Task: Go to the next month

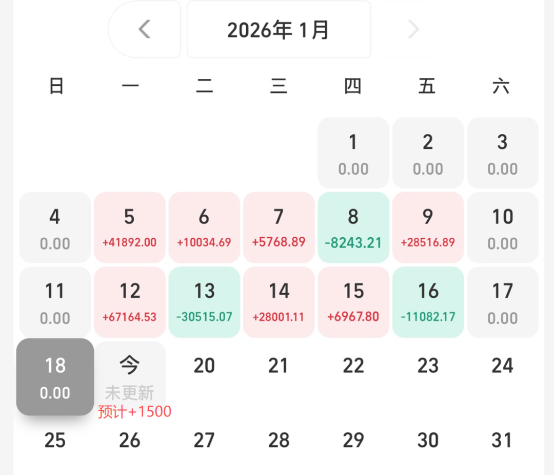Action: [x=413, y=29]
